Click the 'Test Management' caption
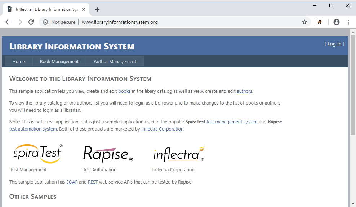The height and width of the screenshot is (207, 356). coord(28,170)
